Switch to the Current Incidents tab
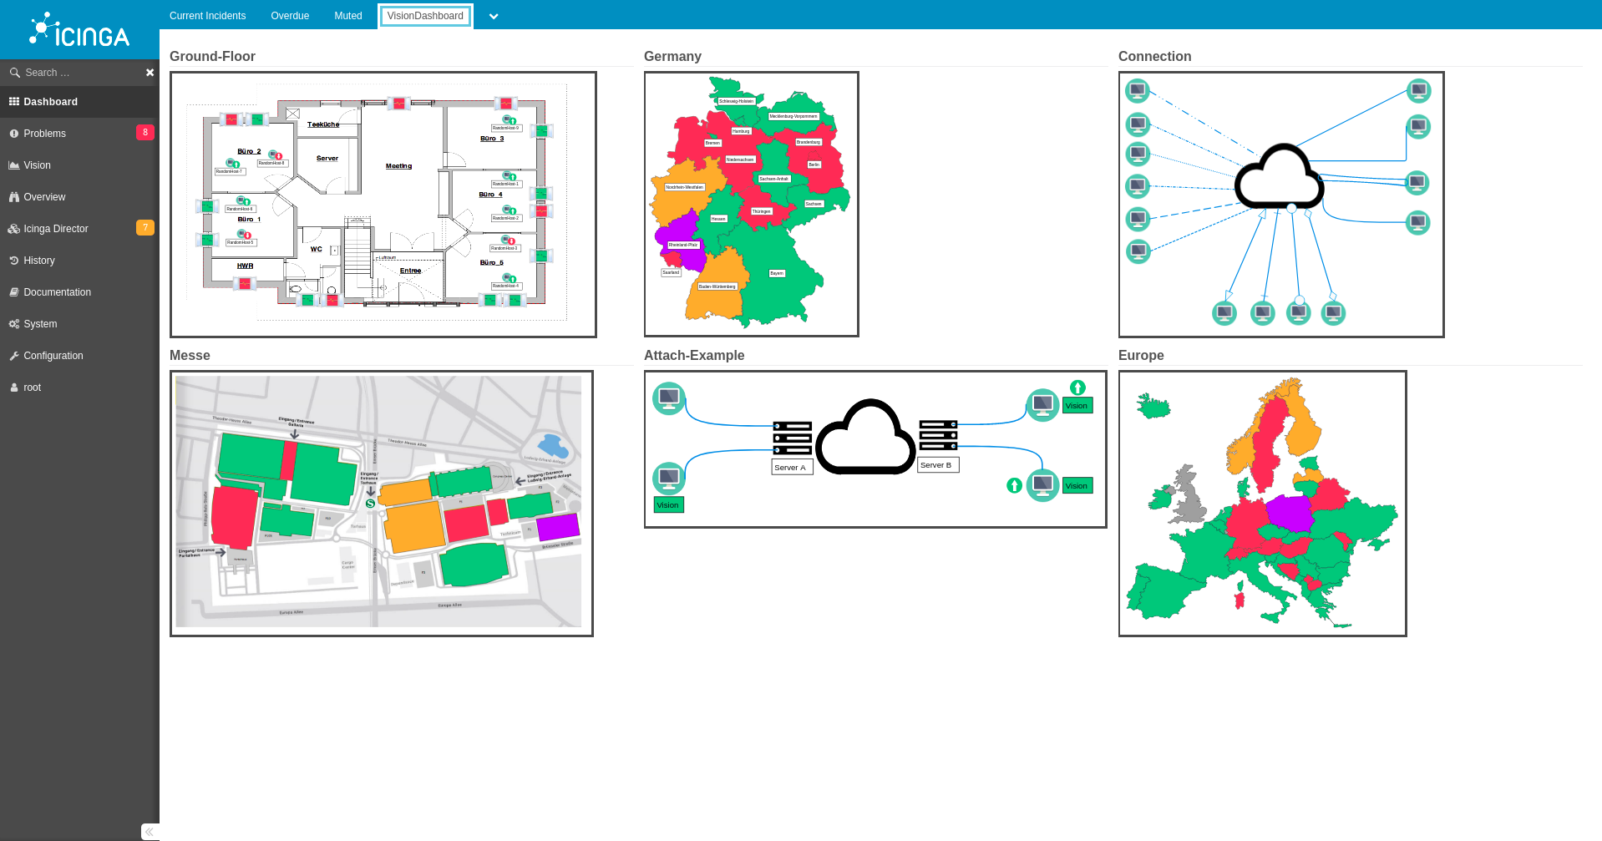 pos(207,16)
